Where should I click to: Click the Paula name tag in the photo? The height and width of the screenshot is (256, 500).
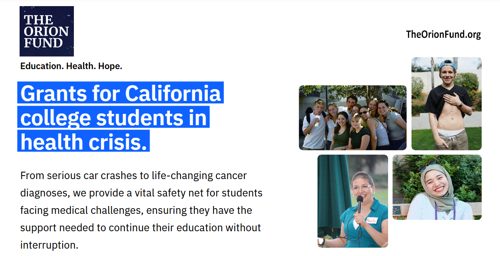tap(371, 220)
